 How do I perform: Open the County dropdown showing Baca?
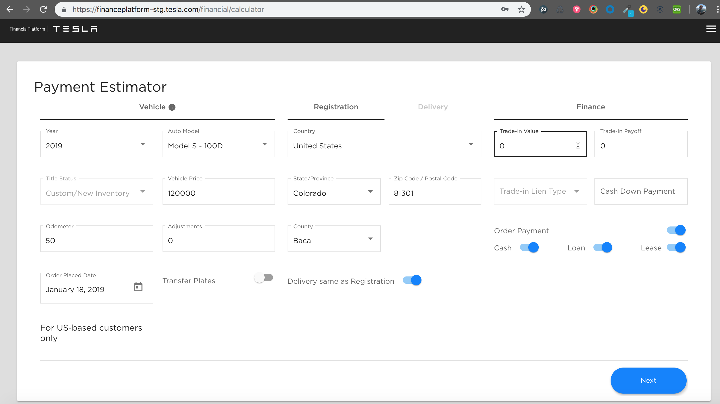pos(334,239)
